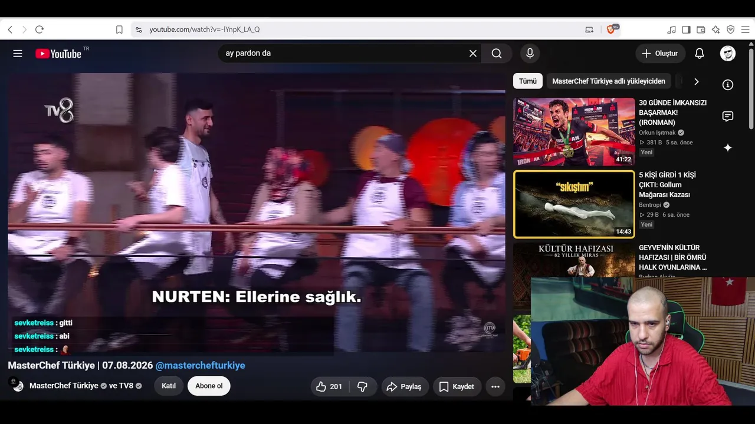Click the cast screen icon in address bar

tap(589, 29)
